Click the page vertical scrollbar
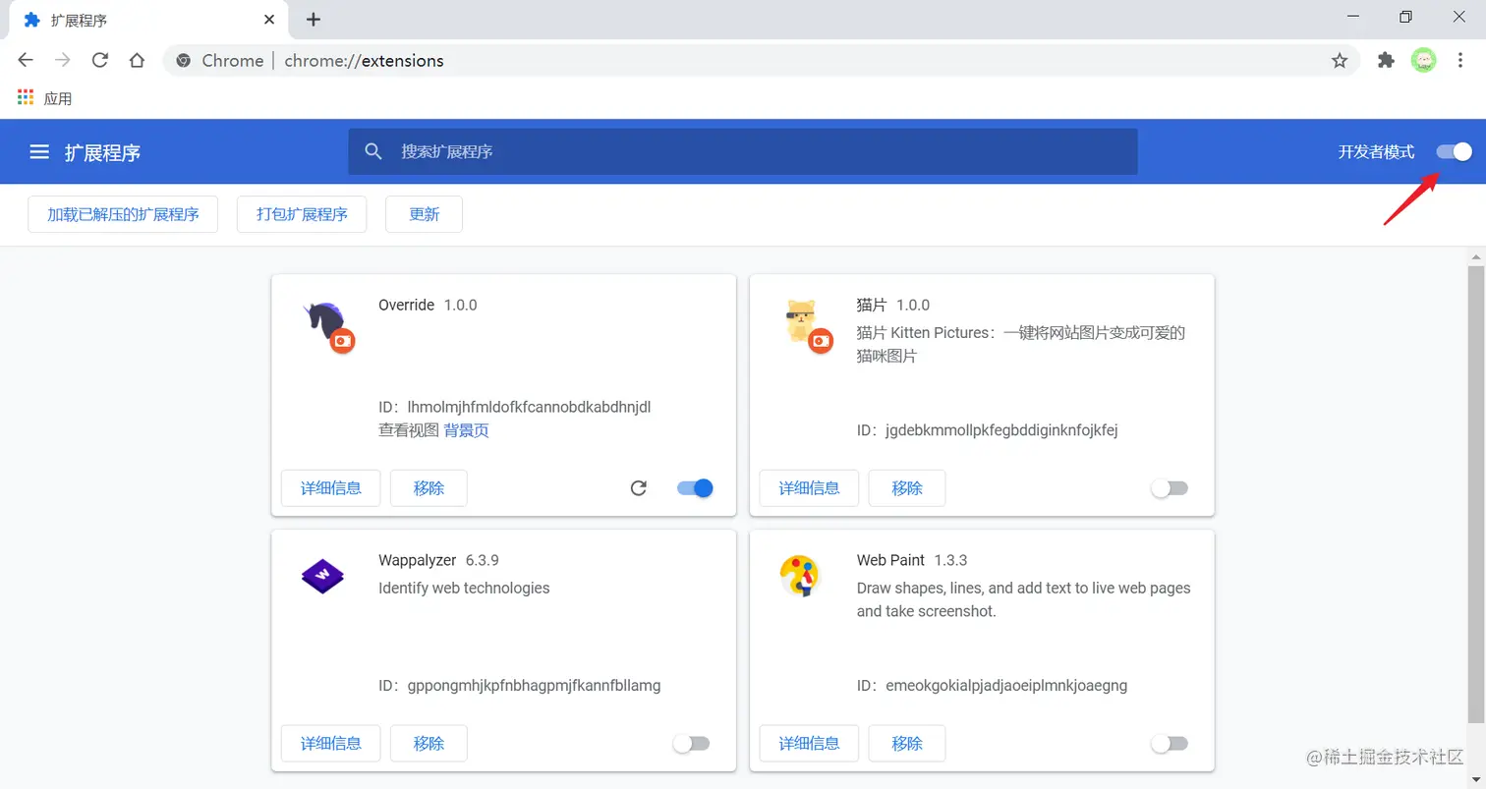 [x=1476, y=493]
